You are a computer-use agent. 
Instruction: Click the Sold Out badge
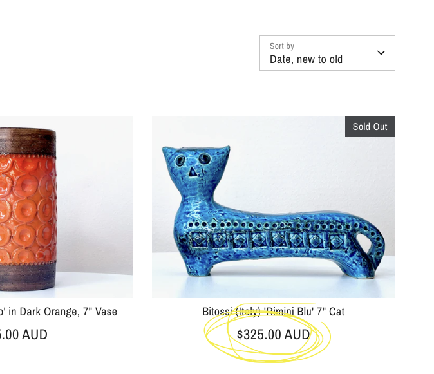pos(370,126)
